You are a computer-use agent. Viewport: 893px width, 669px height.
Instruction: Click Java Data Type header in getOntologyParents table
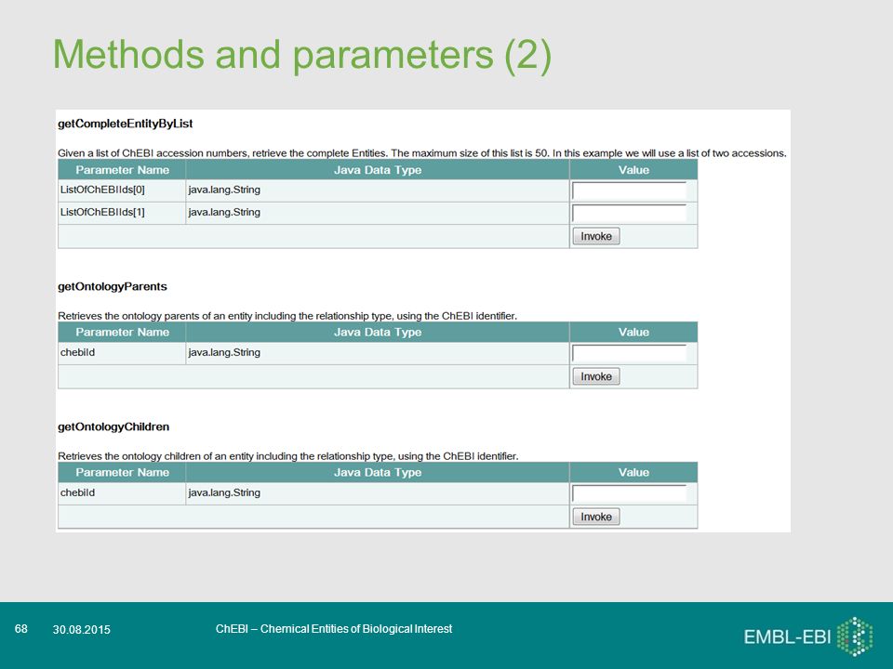(377, 333)
